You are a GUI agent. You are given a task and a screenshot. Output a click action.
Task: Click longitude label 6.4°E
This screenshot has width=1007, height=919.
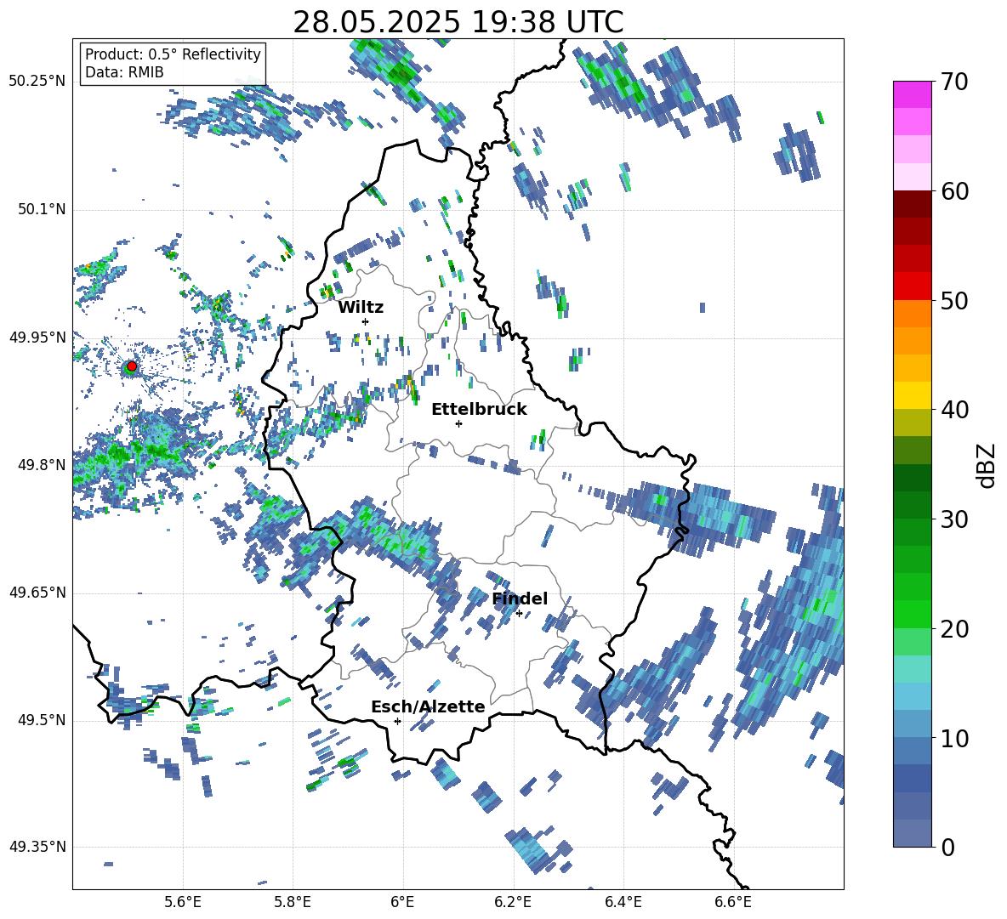click(x=623, y=902)
